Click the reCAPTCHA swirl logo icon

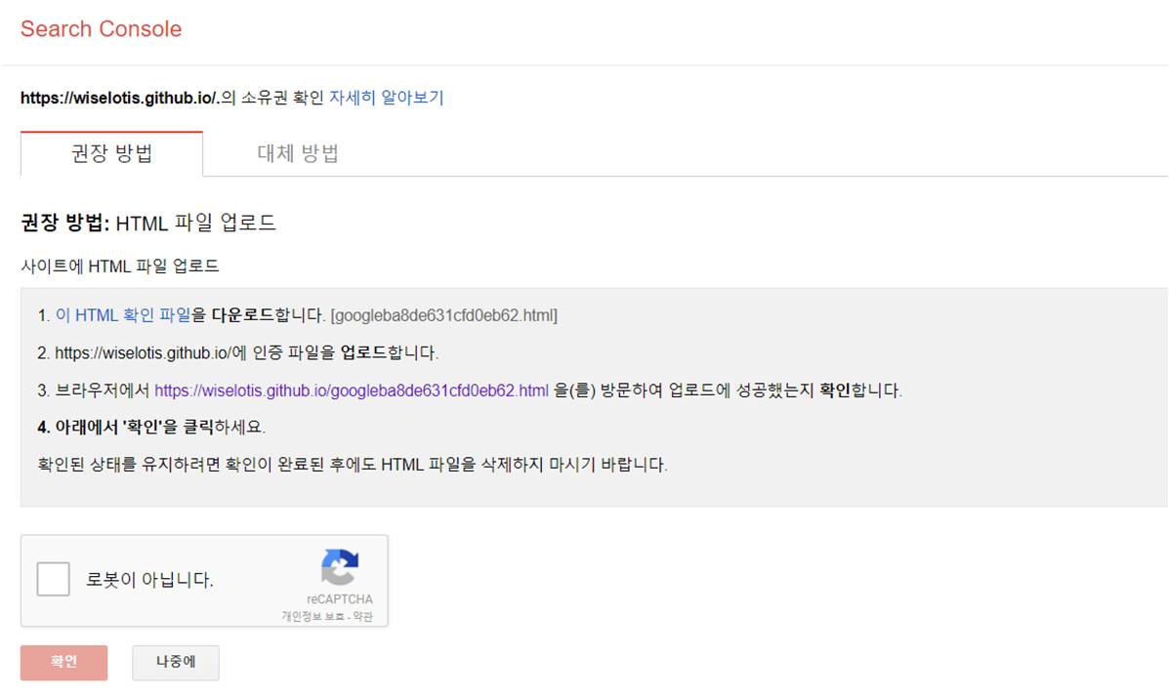[x=340, y=567]
